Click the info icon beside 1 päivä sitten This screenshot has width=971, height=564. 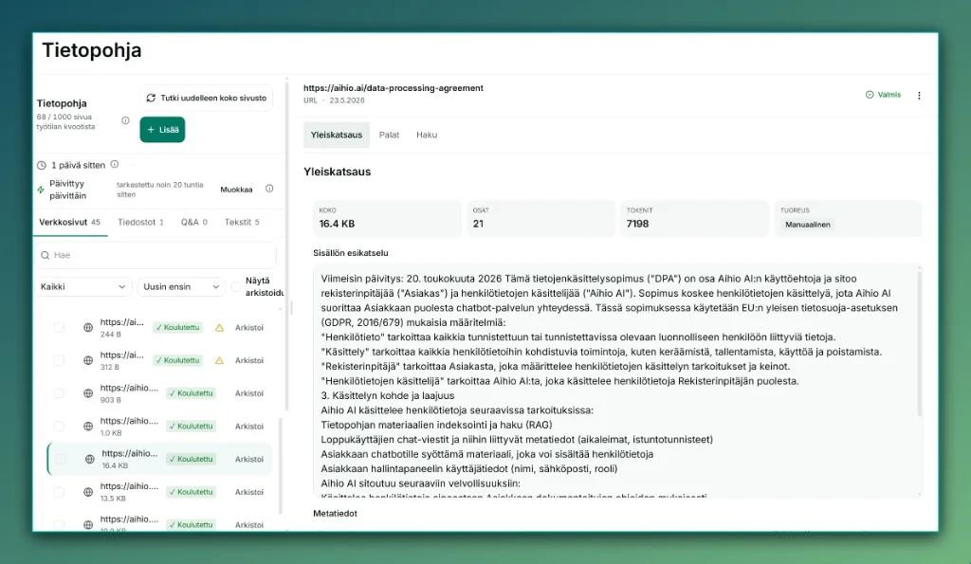click(115, 165)
